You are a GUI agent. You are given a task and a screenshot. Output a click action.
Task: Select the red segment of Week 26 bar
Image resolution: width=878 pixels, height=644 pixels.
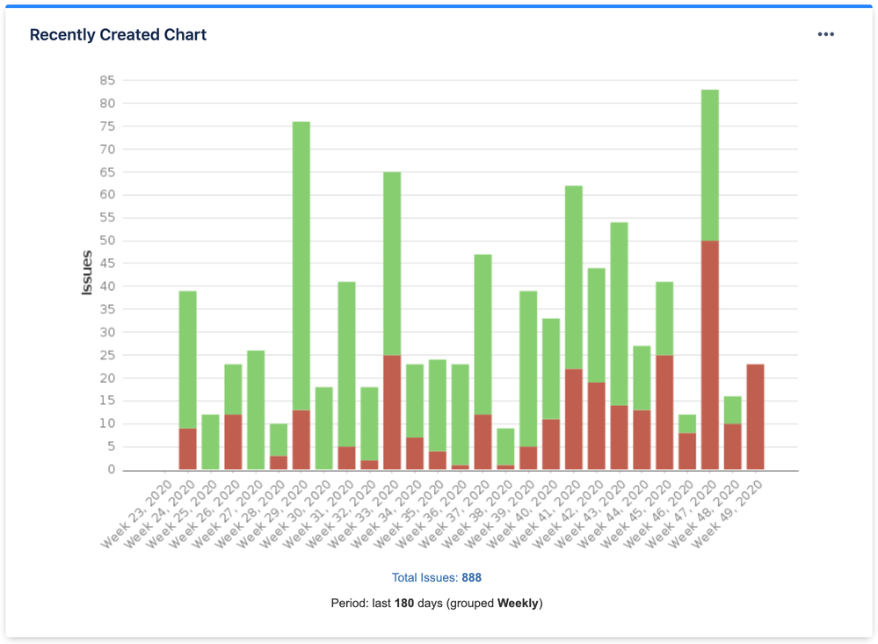click(233, 442)
